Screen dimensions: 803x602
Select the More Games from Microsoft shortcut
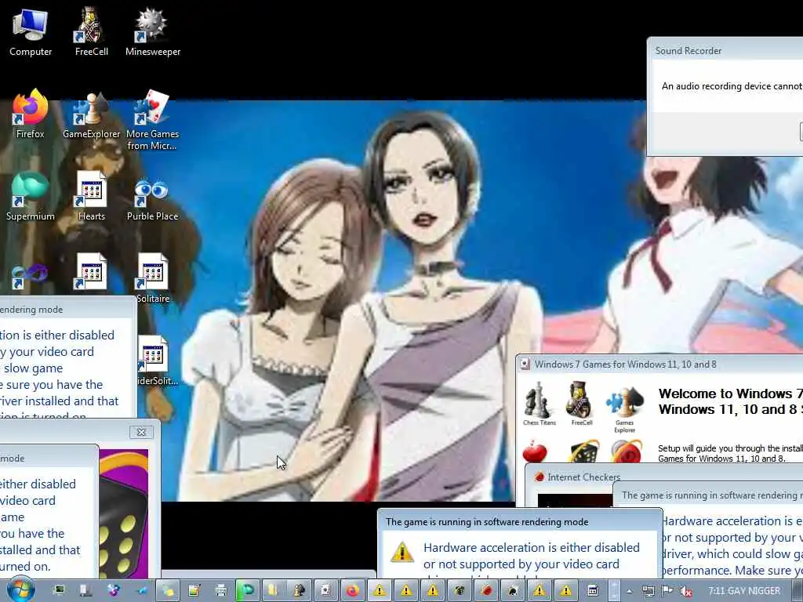point(153,120)
